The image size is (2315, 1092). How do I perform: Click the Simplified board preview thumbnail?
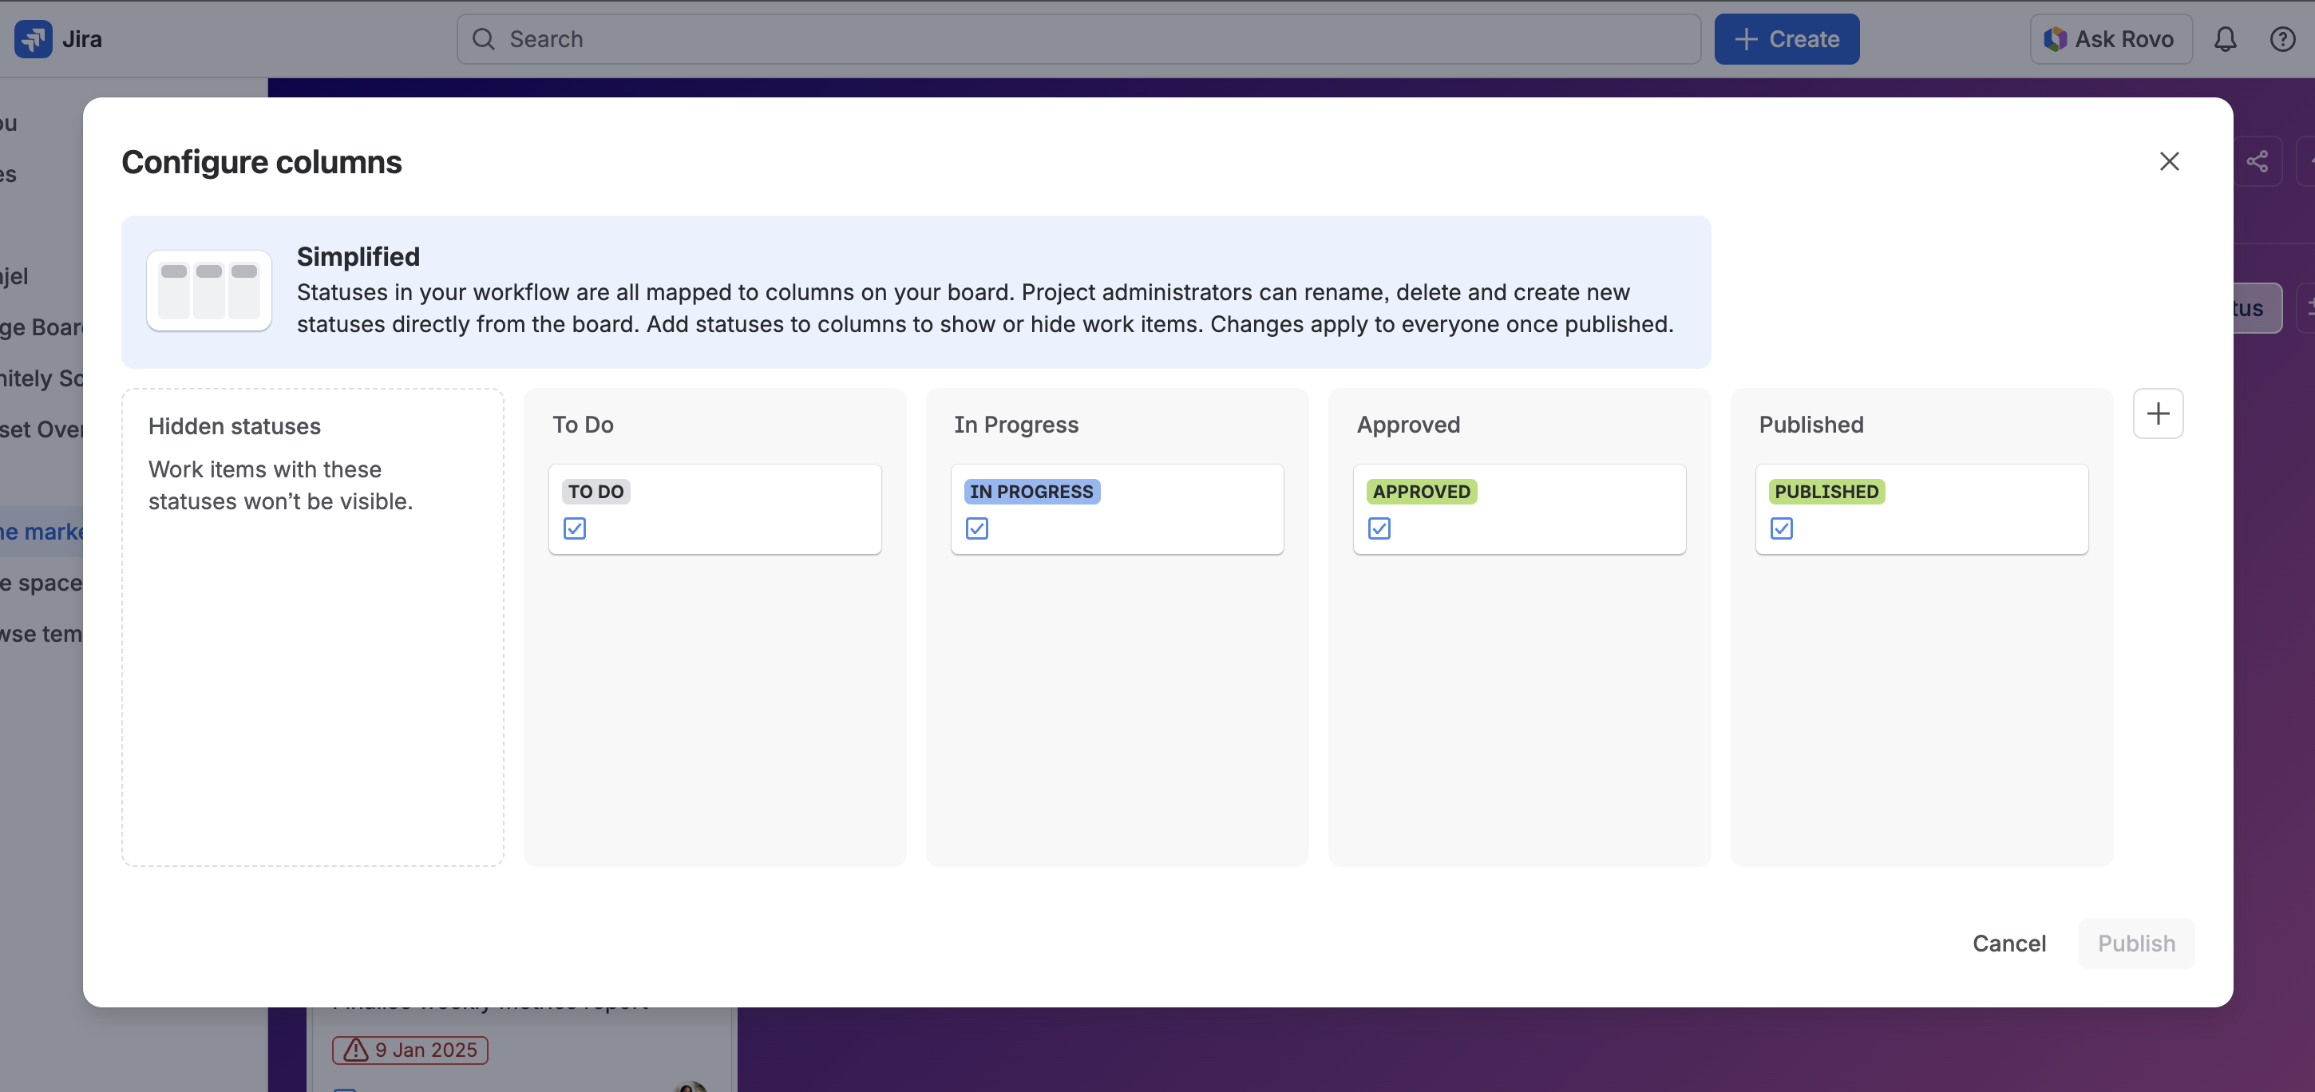point(208,290)
